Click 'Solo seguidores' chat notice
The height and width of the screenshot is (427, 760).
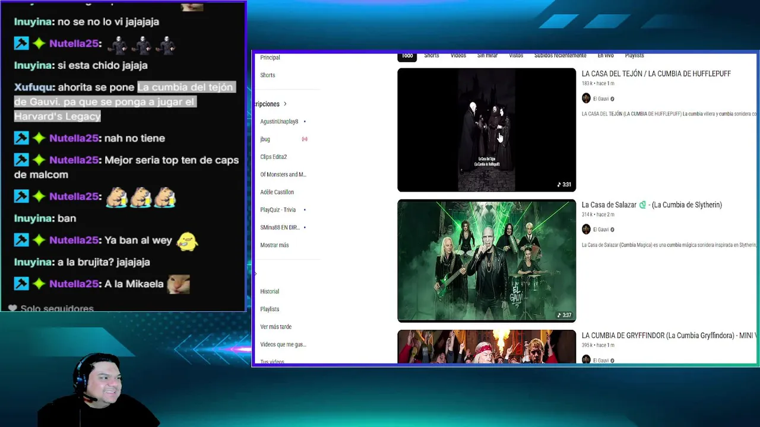pos(51,308)
